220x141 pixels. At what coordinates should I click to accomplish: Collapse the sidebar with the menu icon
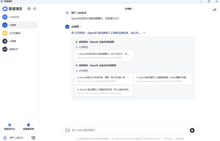pos(35,9)
